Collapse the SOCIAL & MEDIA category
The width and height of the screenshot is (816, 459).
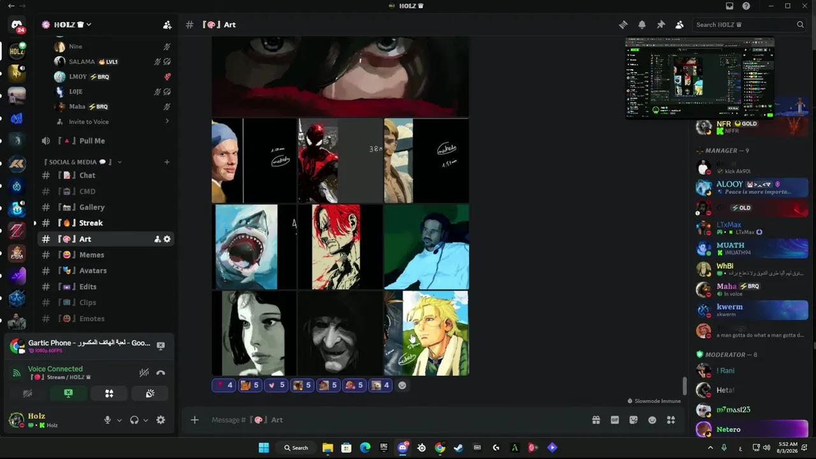(82, 162)
